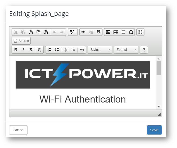177x148 pixels.
Task: Open the Format dropdown
Action: coord(126,50)
